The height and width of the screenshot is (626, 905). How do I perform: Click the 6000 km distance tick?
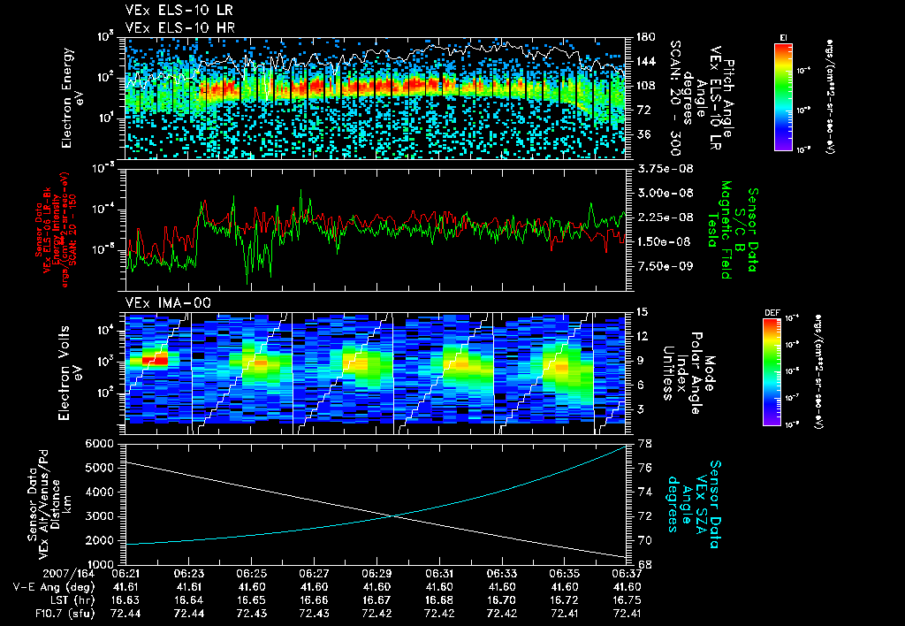pyautogui.click(x=99, y=444)
